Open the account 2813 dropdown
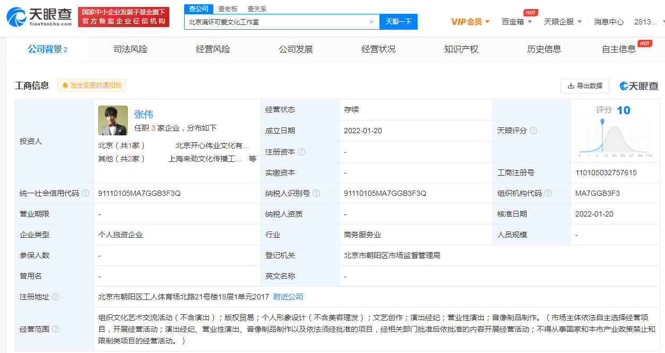Viewport: 665px width, 353px height. pos(649,22)
